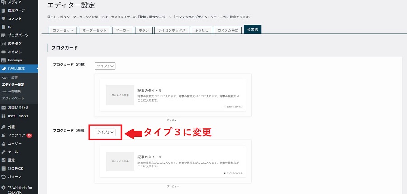Screen dimensions: 407x194
Task: Switch to the カラーセット tab
Action: tap(63, 30)
